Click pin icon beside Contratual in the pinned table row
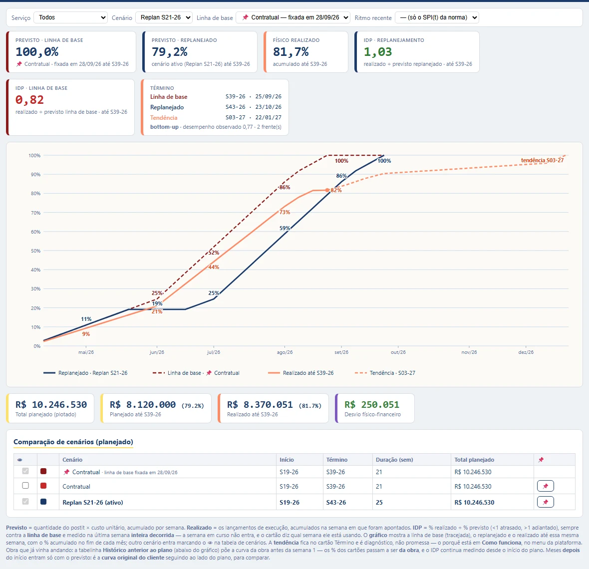Image resolution: width=589 pixels, height=569 pixels. tap(66, 472)
